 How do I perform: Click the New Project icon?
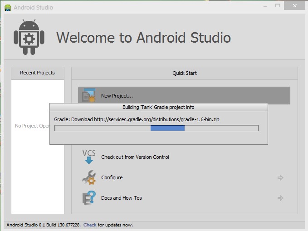tap(89, 95)
